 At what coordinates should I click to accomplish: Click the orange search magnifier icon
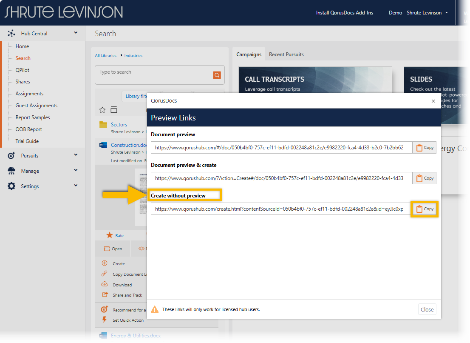[x=217, y=75]
